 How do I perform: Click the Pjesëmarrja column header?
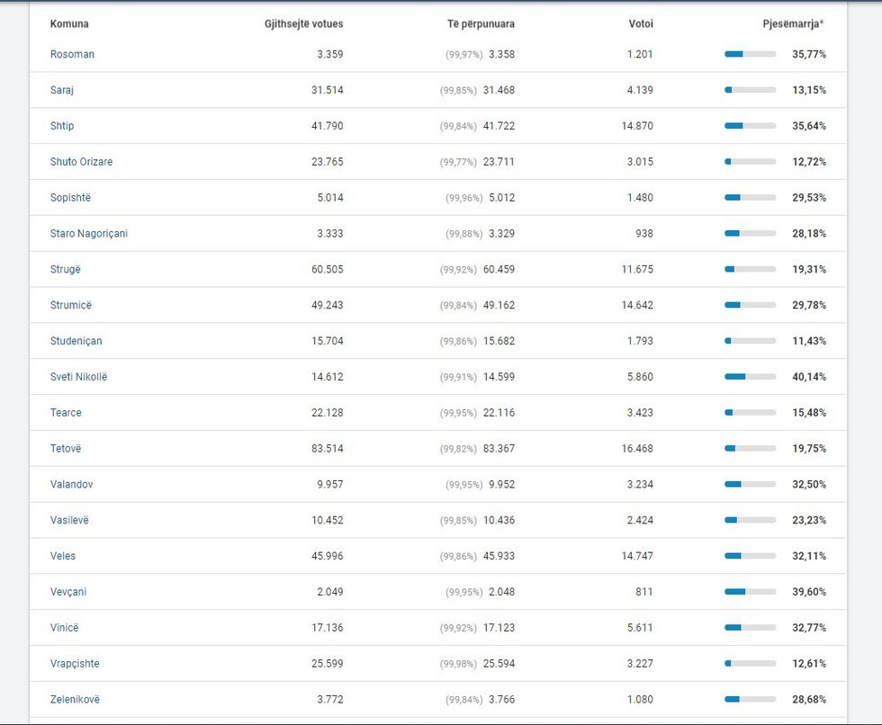pyautogui.click(x=792, y=23)
